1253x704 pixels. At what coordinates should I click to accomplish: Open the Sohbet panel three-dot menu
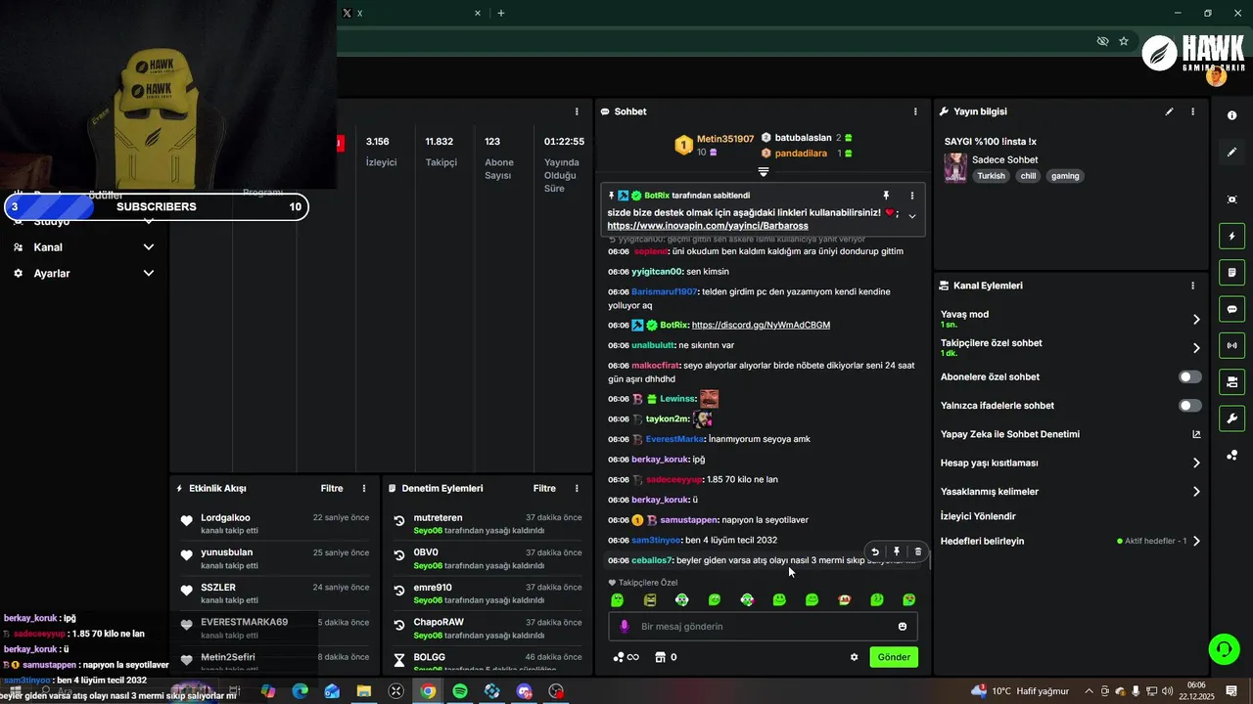[915, 111]
